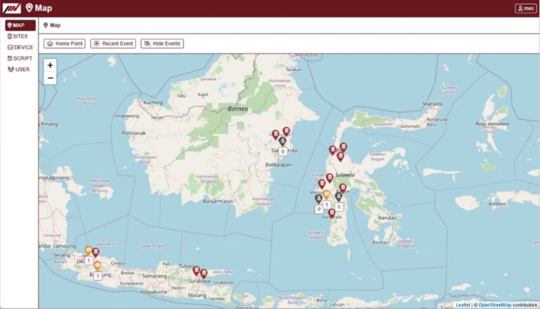Zoom out the map with minus button
540x309 pixels.
[50, 78]
